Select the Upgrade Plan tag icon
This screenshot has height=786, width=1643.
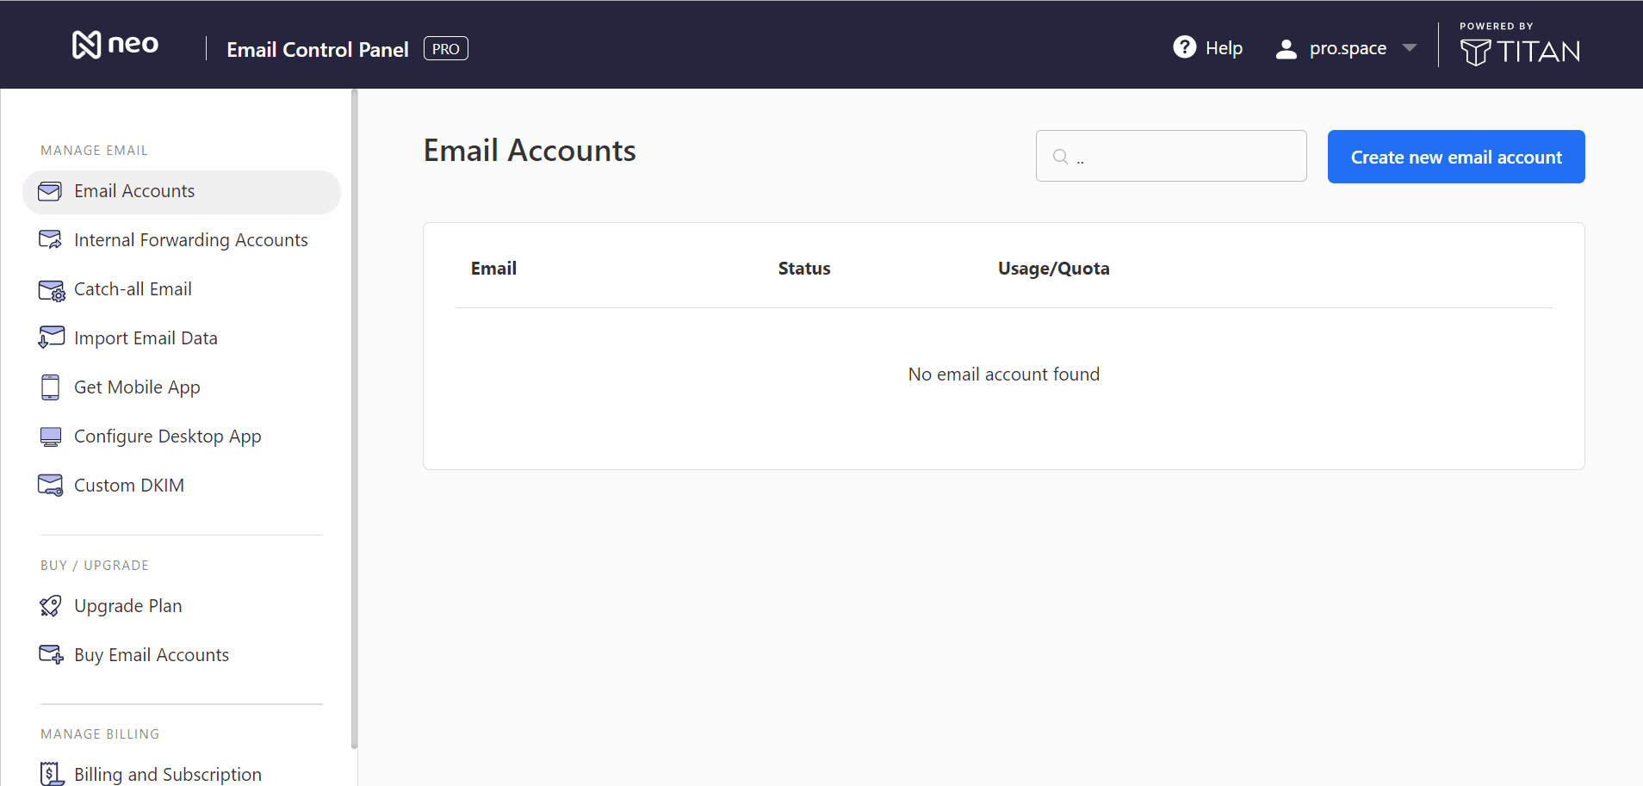pyautogui.click(x=51, y=605)
